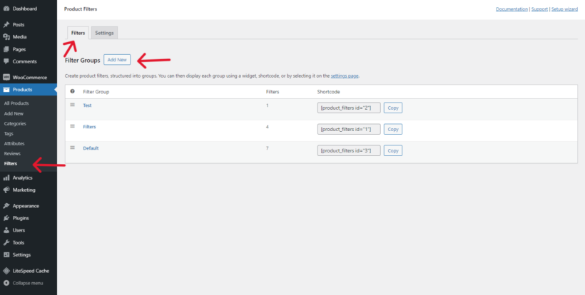Open Reviews submenu item
The height and width of the screenshot is (295, 585).
(12, 153)
